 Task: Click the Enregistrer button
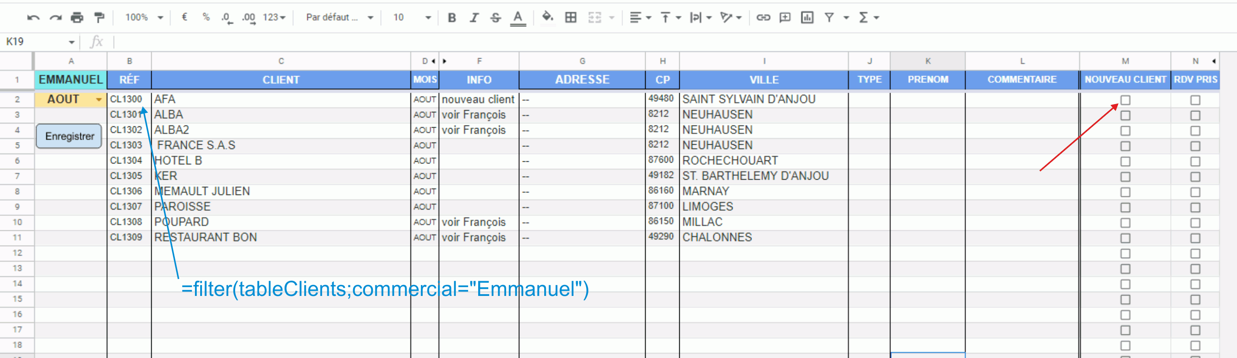69,136
